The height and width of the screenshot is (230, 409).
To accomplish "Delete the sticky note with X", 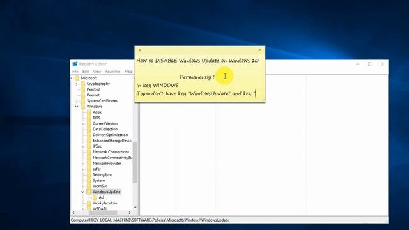I will click(x=260, y=50).
